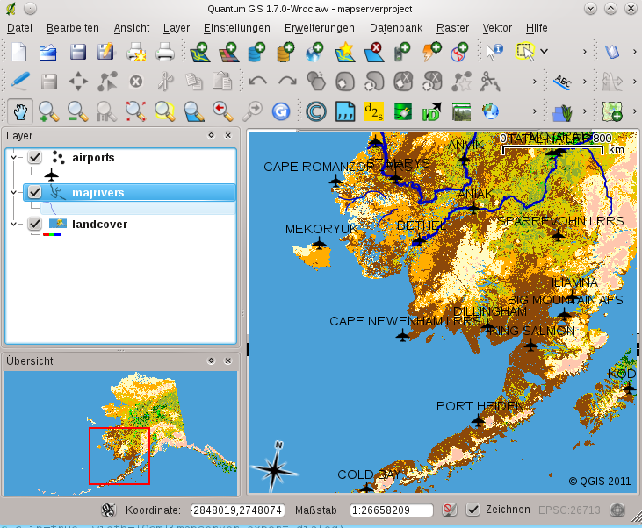Remove the selected layer
The image size is (642, 528).
[x=373, y=52]
